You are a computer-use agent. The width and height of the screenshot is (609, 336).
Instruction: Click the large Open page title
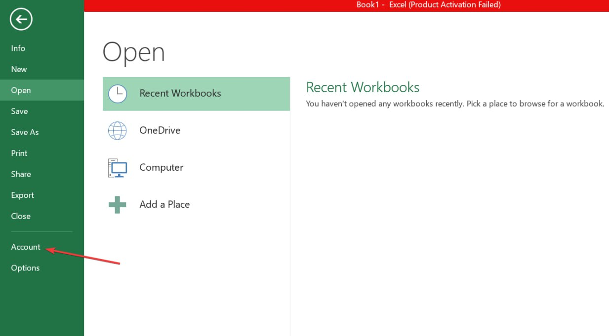coord(133,52)
